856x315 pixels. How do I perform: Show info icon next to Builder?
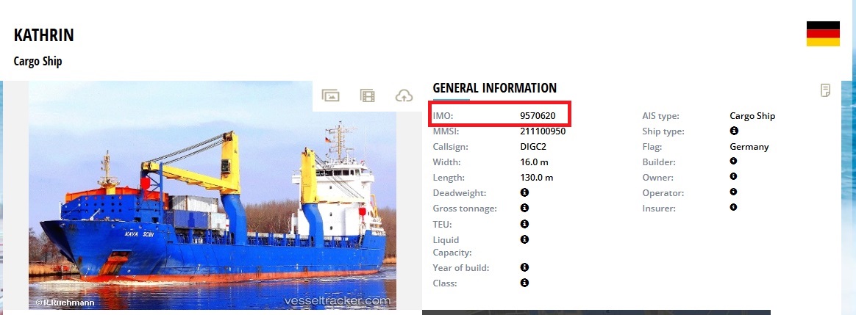(733, 162)
